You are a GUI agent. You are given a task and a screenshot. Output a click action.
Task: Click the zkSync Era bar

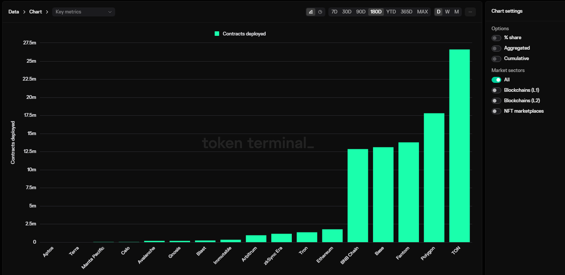click(281, 238)
